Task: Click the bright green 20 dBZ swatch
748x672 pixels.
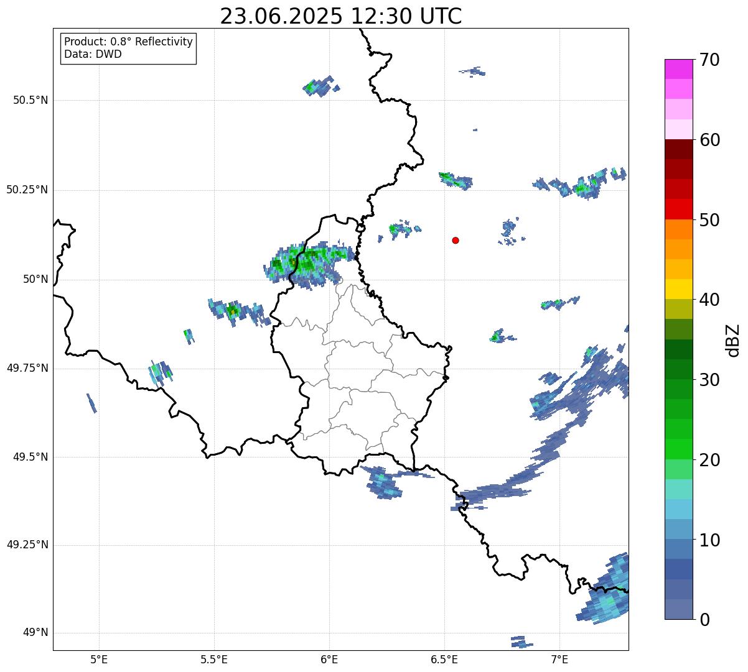Action: point(679,449)
